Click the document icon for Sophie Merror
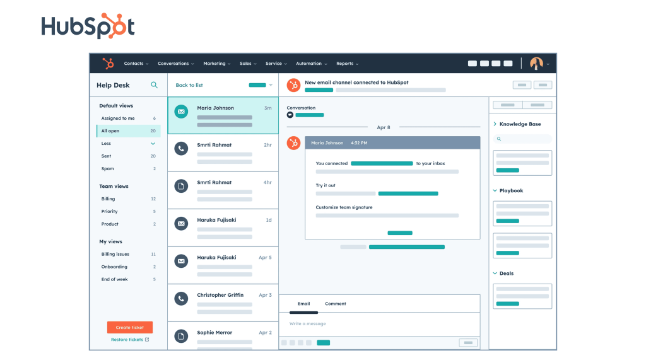The width and height of the screenshot is (646, 363). point(181,336)
